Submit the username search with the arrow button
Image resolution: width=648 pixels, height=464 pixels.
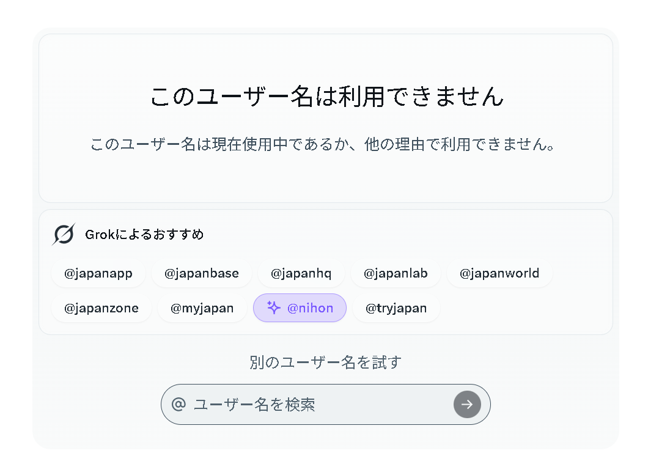click(467, 404)
